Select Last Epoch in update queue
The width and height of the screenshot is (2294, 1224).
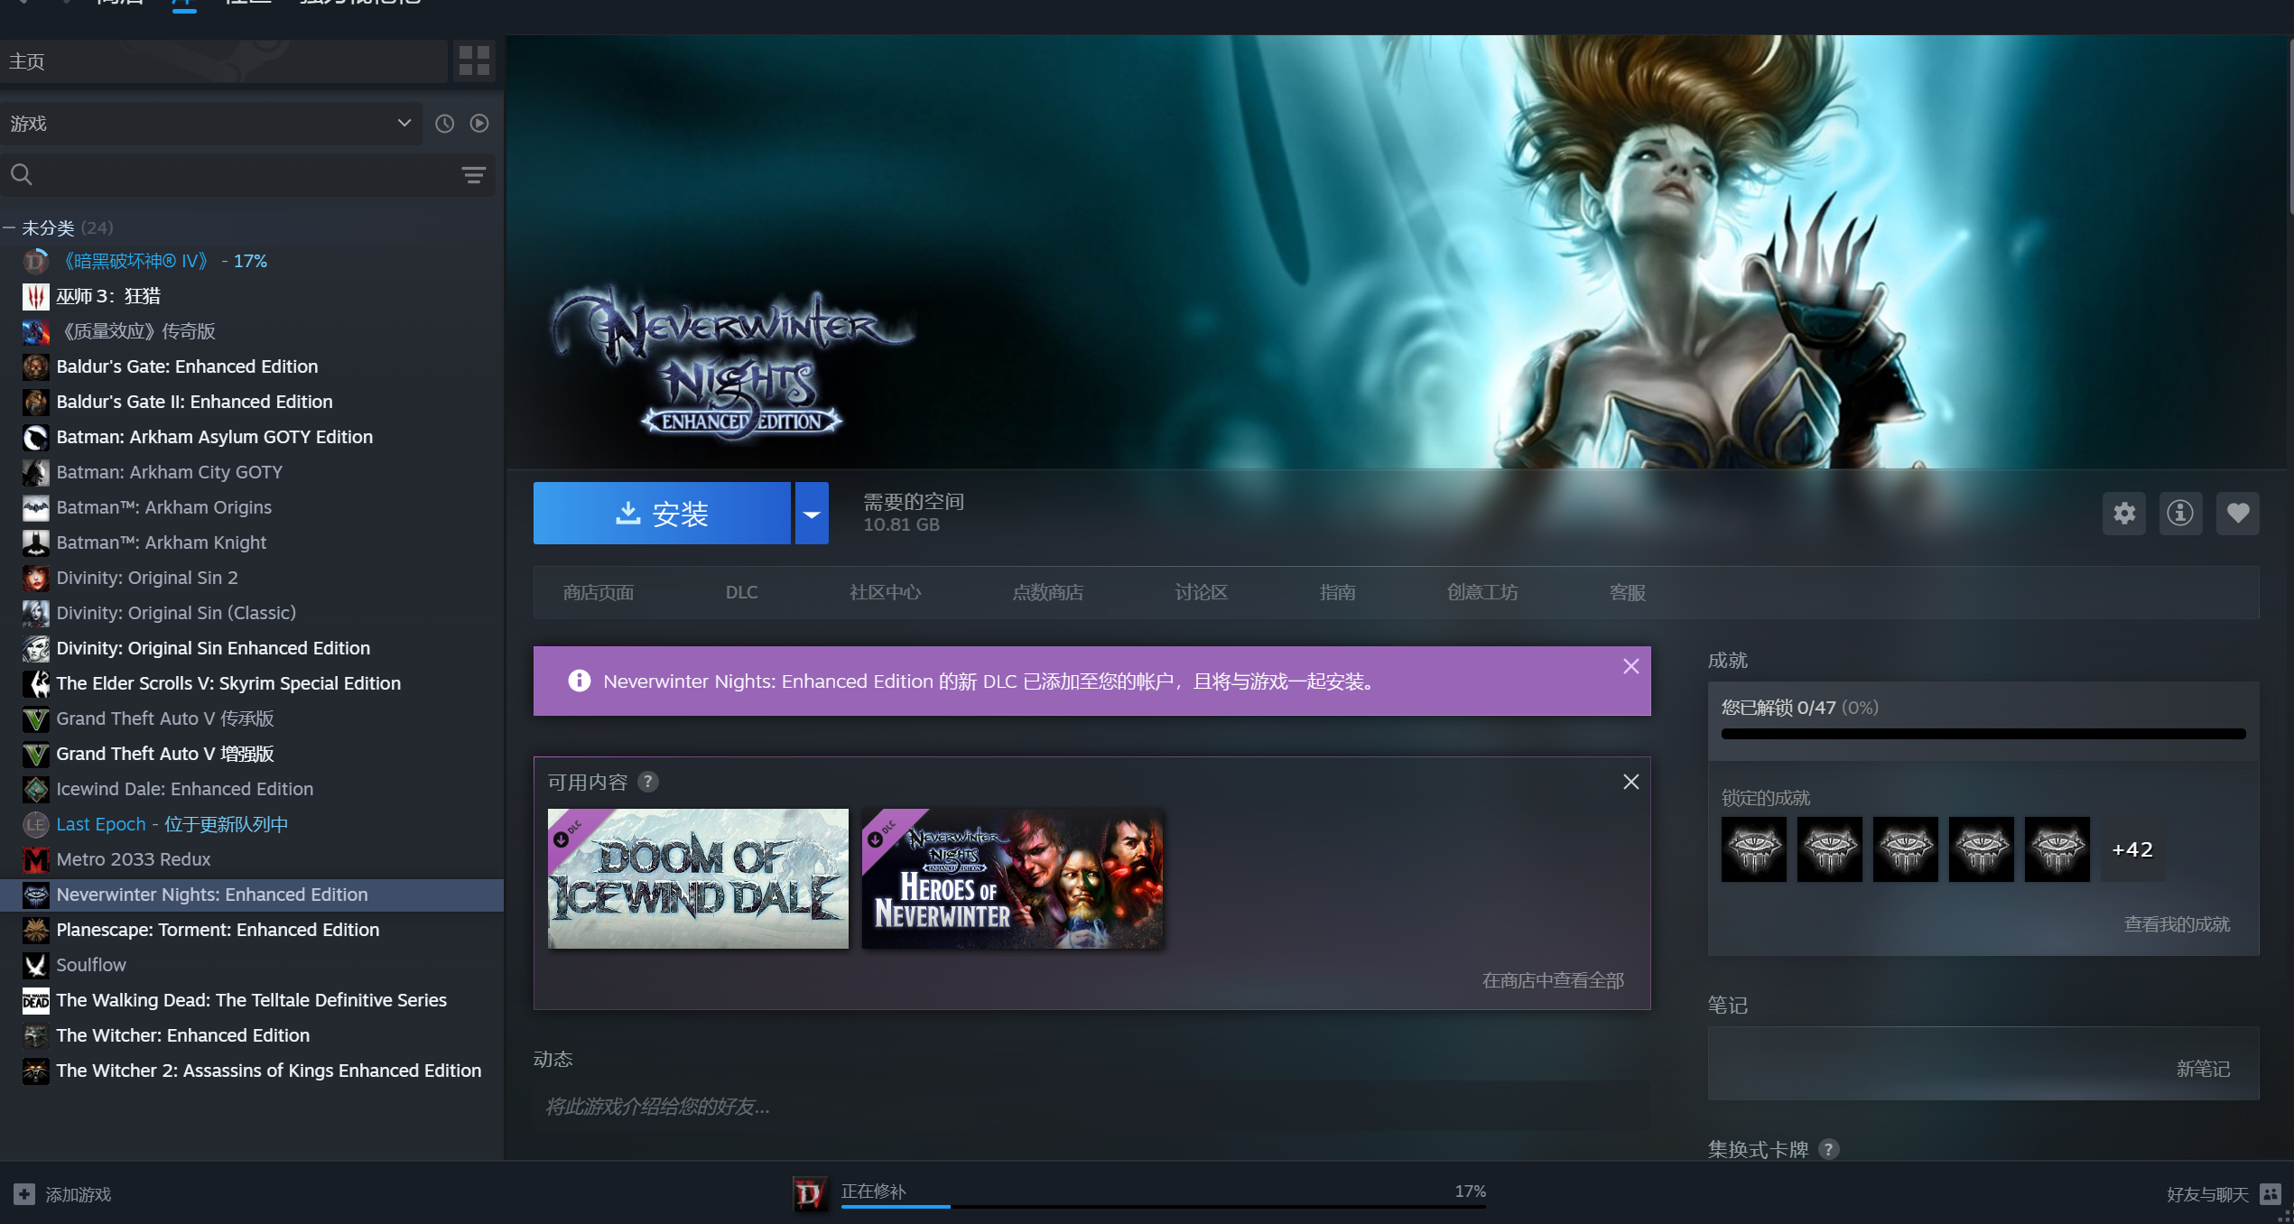pos(252,824)
